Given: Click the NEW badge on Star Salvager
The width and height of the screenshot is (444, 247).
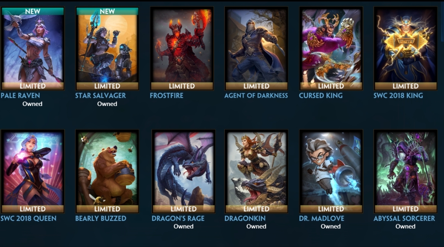Looking at the screenshot, I should tap(107, 11).
